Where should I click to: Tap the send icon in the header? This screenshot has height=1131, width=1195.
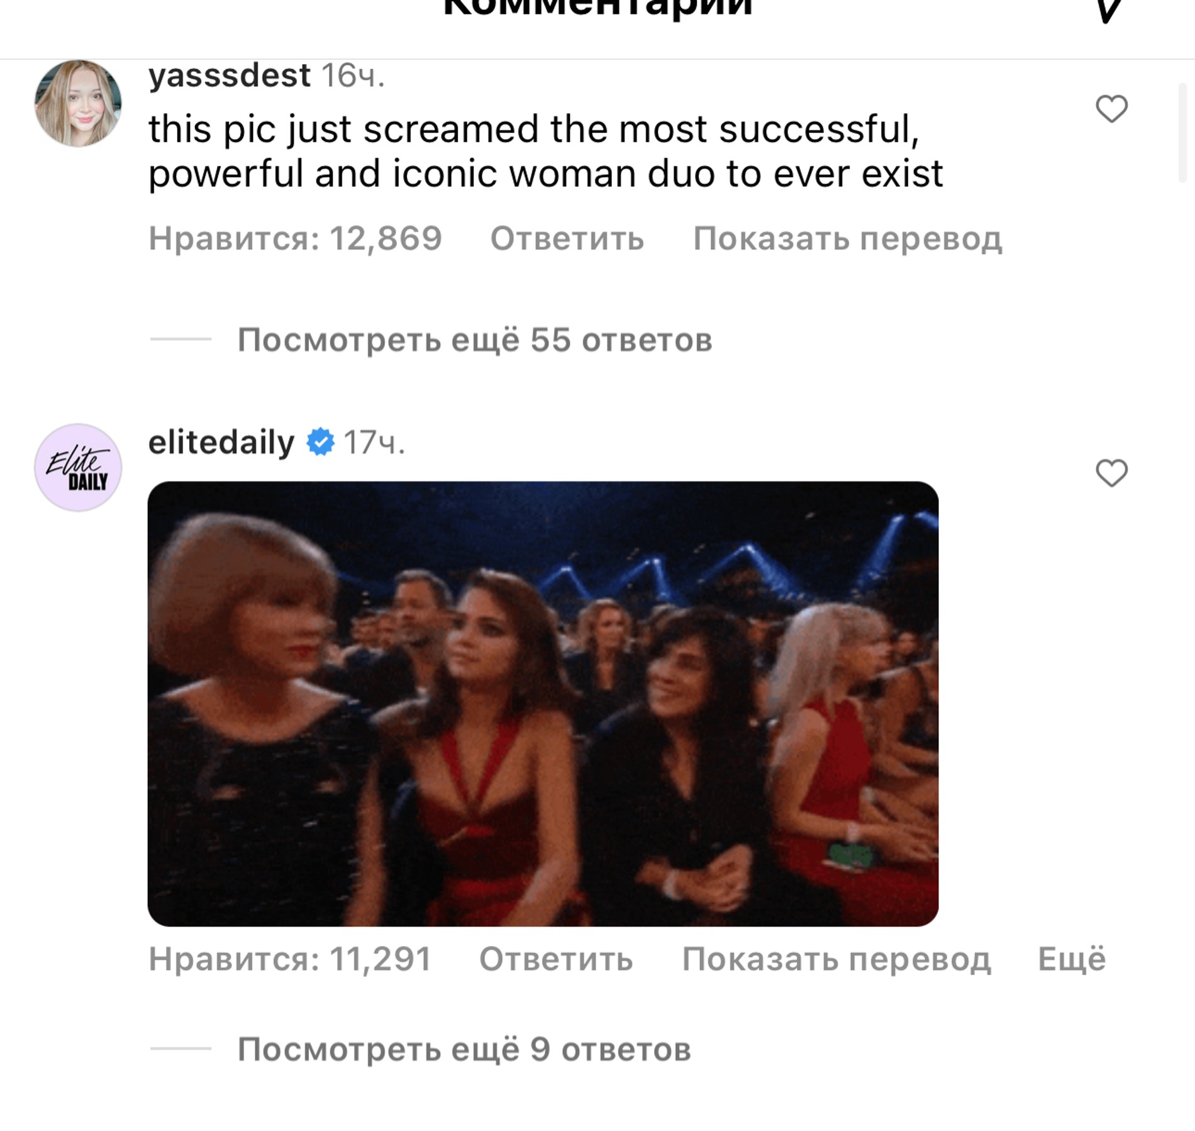[1109, 9]
